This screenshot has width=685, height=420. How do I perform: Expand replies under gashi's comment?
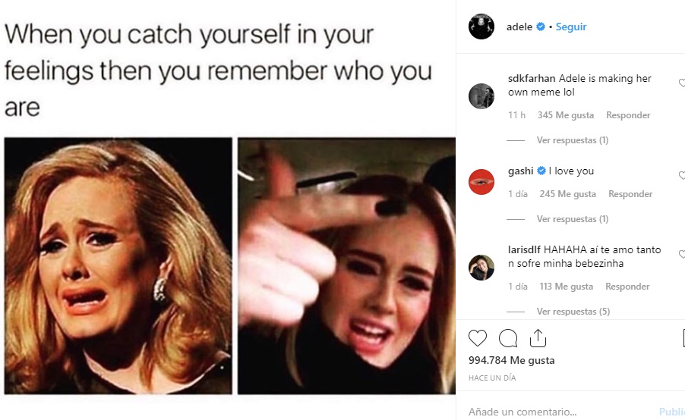coord(573,219)
